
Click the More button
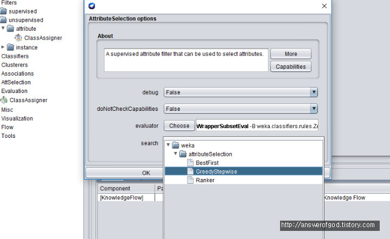[x=291, y=54]
